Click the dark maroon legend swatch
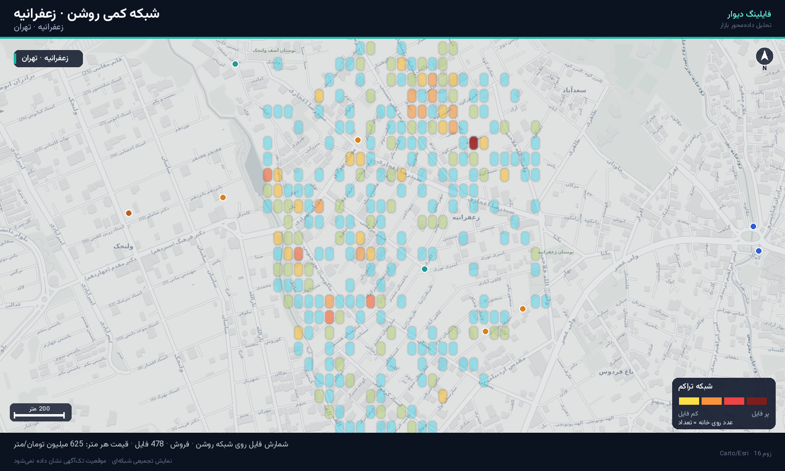Viewport: 785px width, 471px height. [x=757, y=401]
